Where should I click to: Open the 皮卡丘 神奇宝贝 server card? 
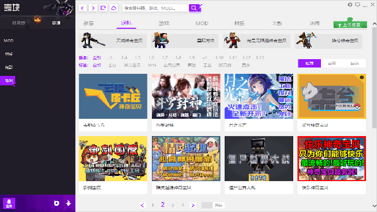click(x=113, y=103)
